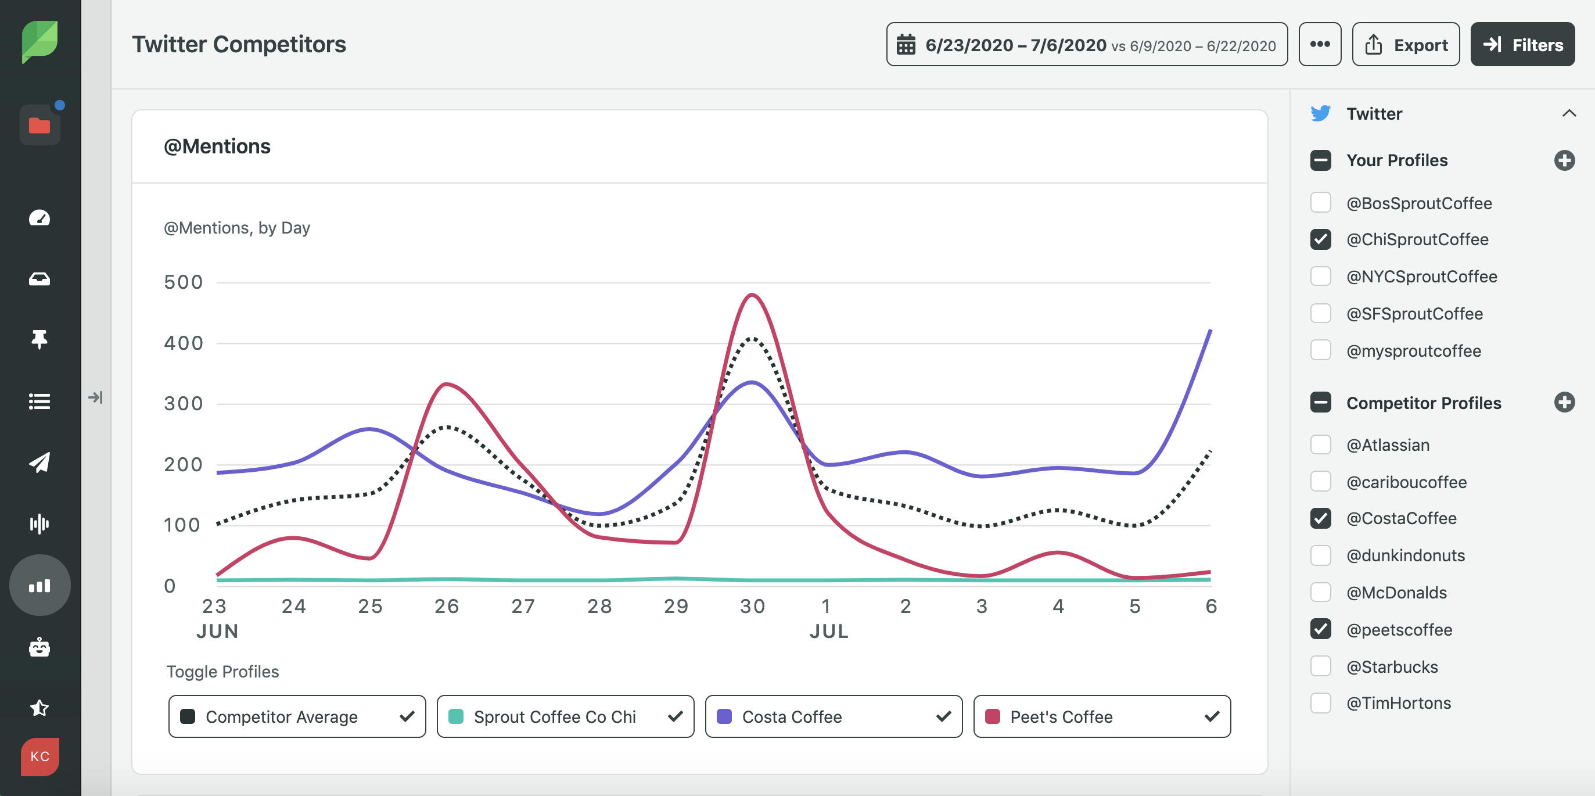Select the reports bar chart icon
Viewport: 1595px width, 796px height.
39,585
